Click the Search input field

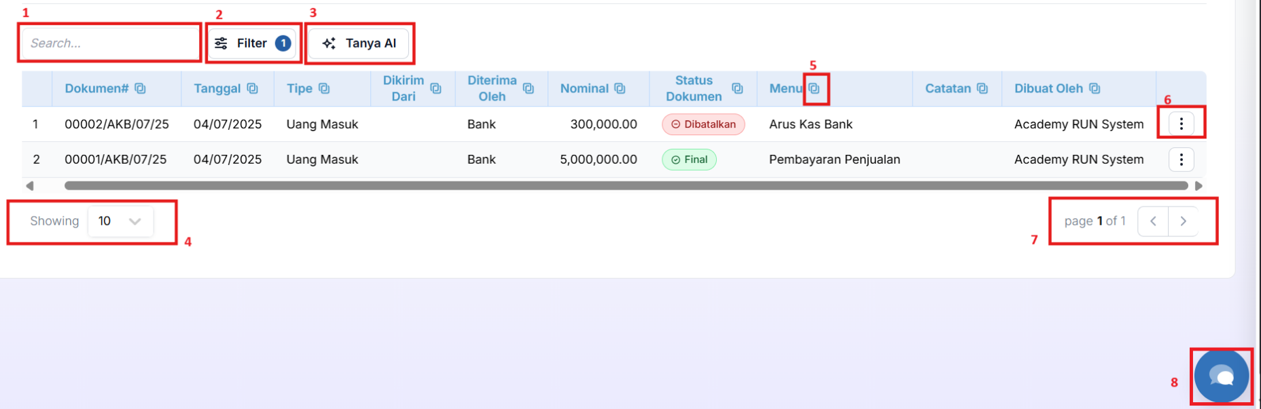pyautogui.click(x=110, y=43)
